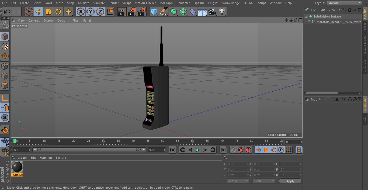Add a Light object

[222, 12]
